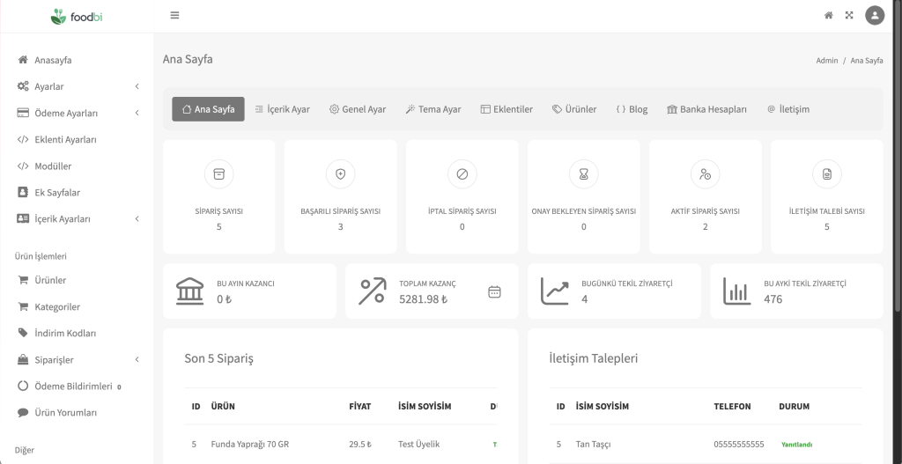902x464 pixels.
Task: Switch to the İçerik Ayar tab
Action: click(x=283, y=108)
